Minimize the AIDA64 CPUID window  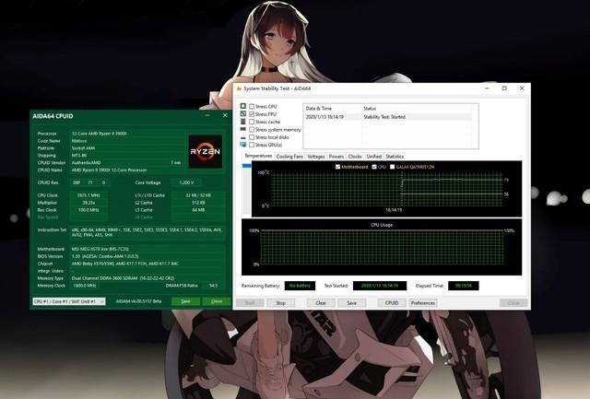(x=207, y=115)
